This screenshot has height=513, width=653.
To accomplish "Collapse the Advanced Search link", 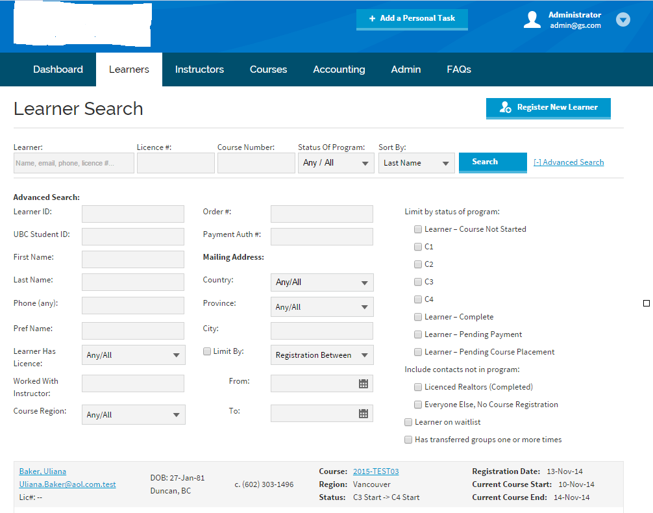I will tap(569, 162).
